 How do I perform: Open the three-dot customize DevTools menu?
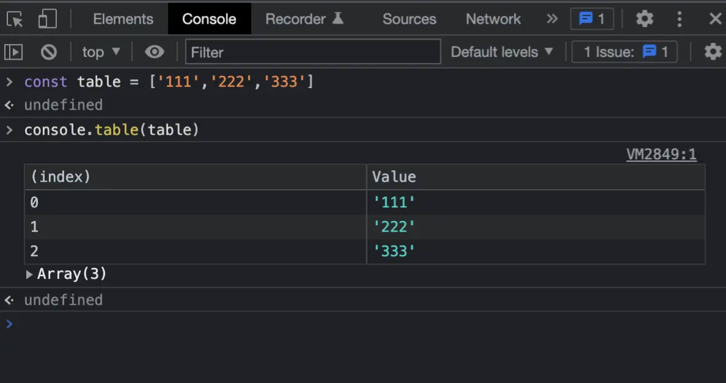coord(680,19)
